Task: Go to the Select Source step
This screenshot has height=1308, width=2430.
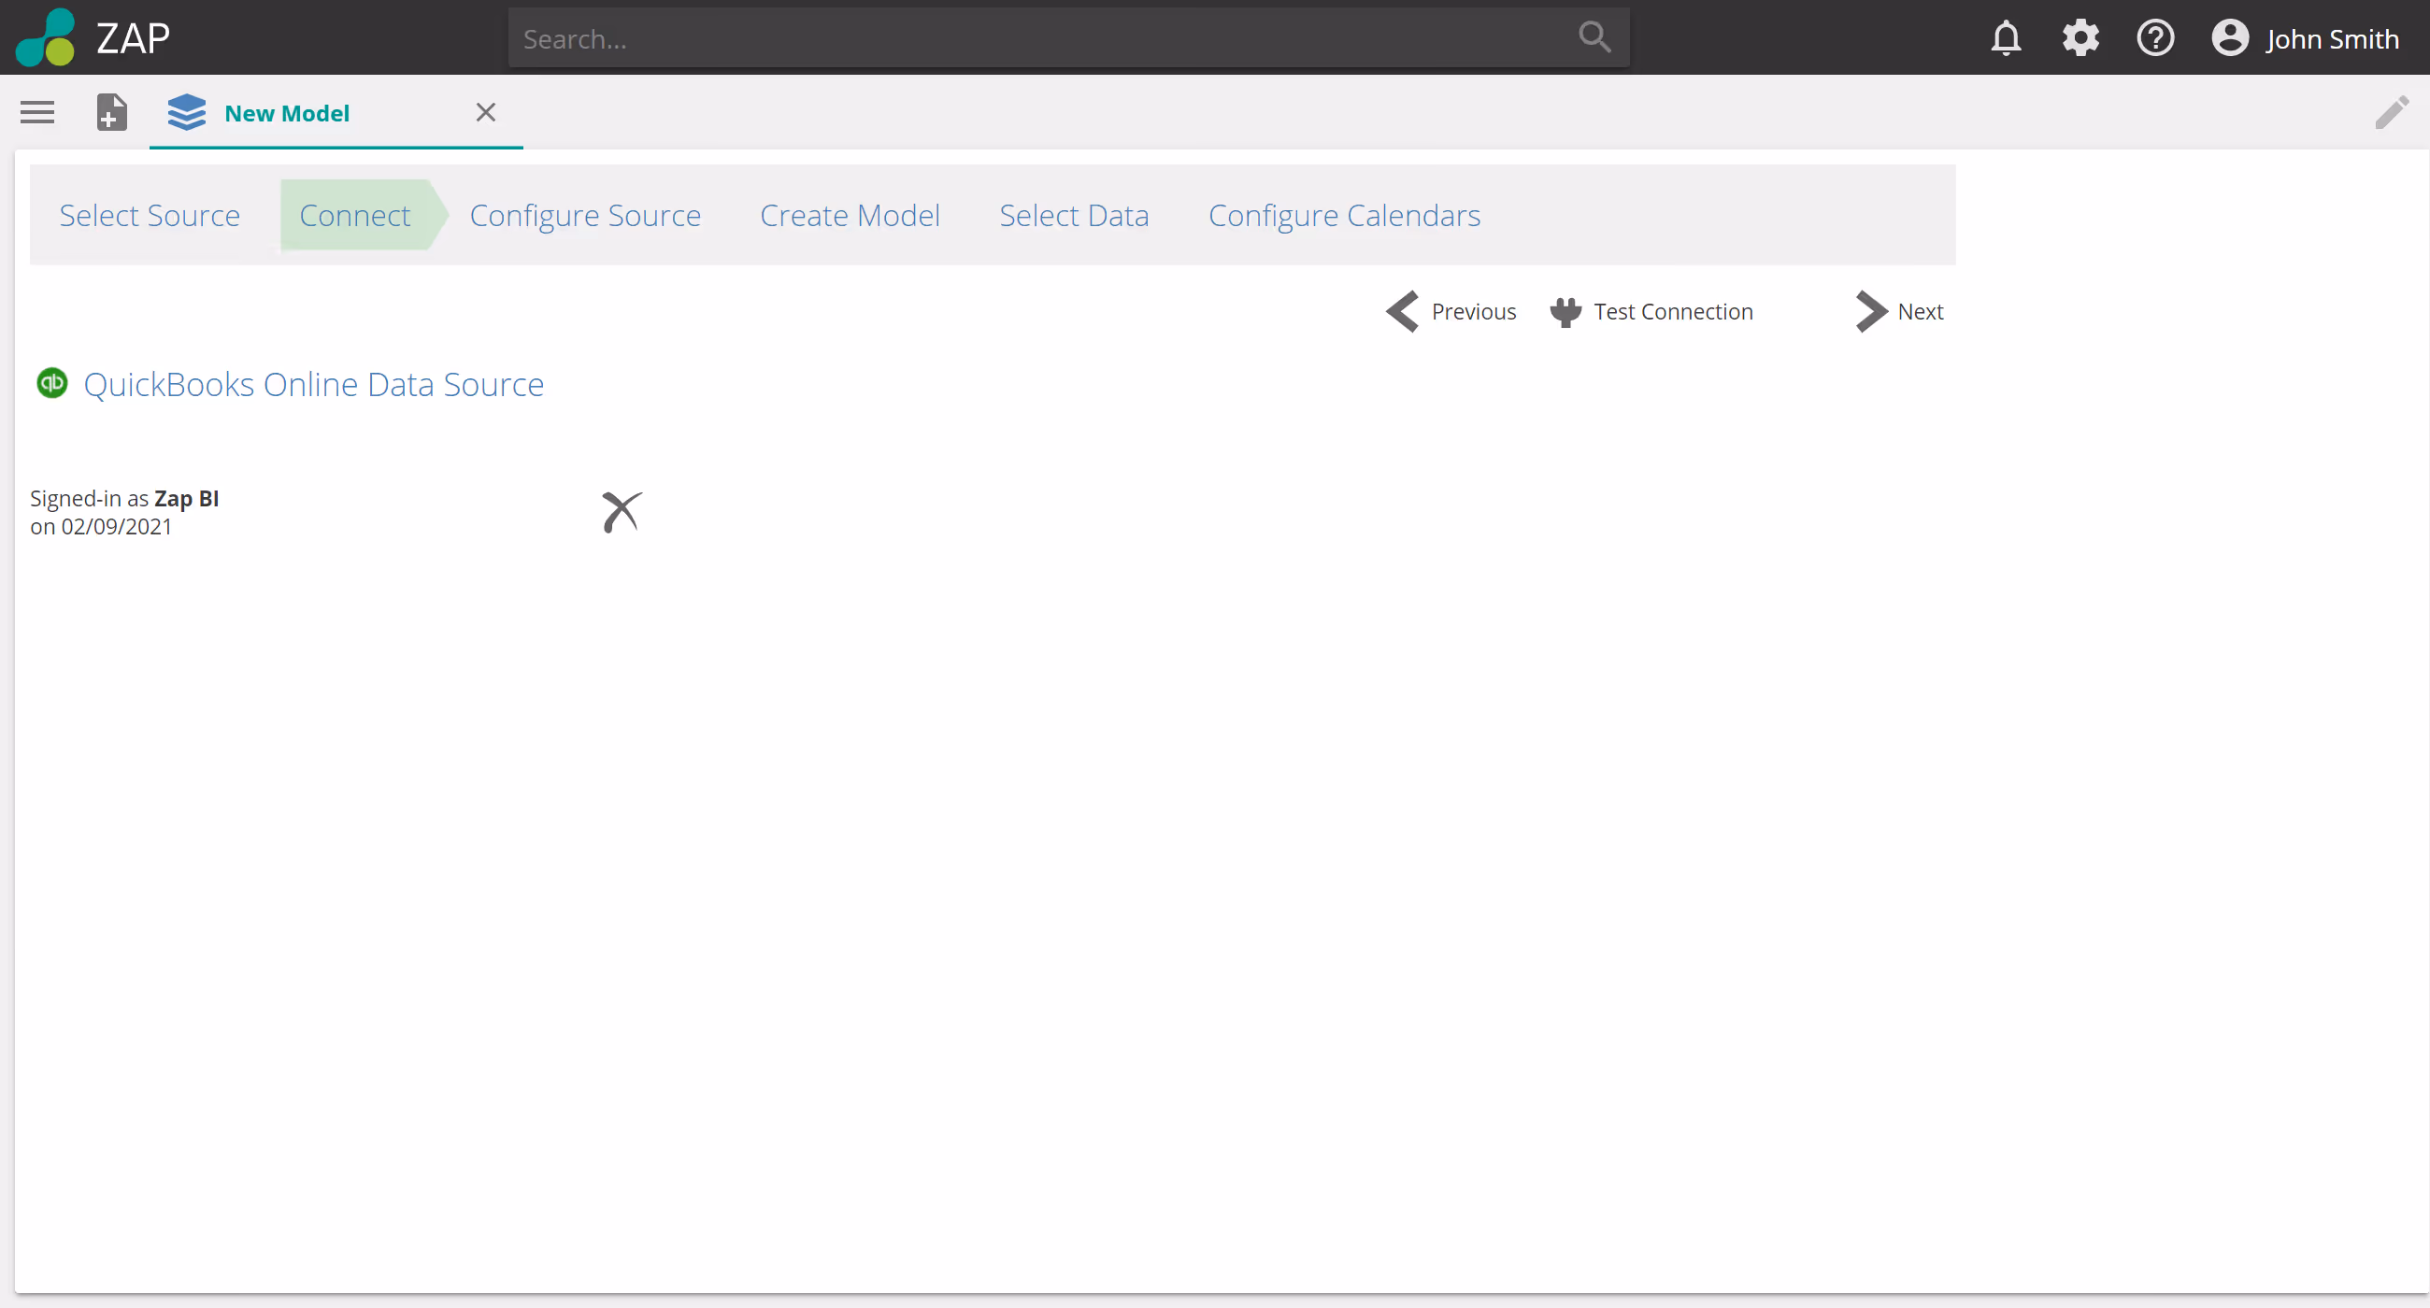Action: (x=149, y=216)
